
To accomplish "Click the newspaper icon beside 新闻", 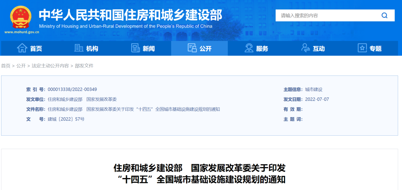I will pos(135,48).
